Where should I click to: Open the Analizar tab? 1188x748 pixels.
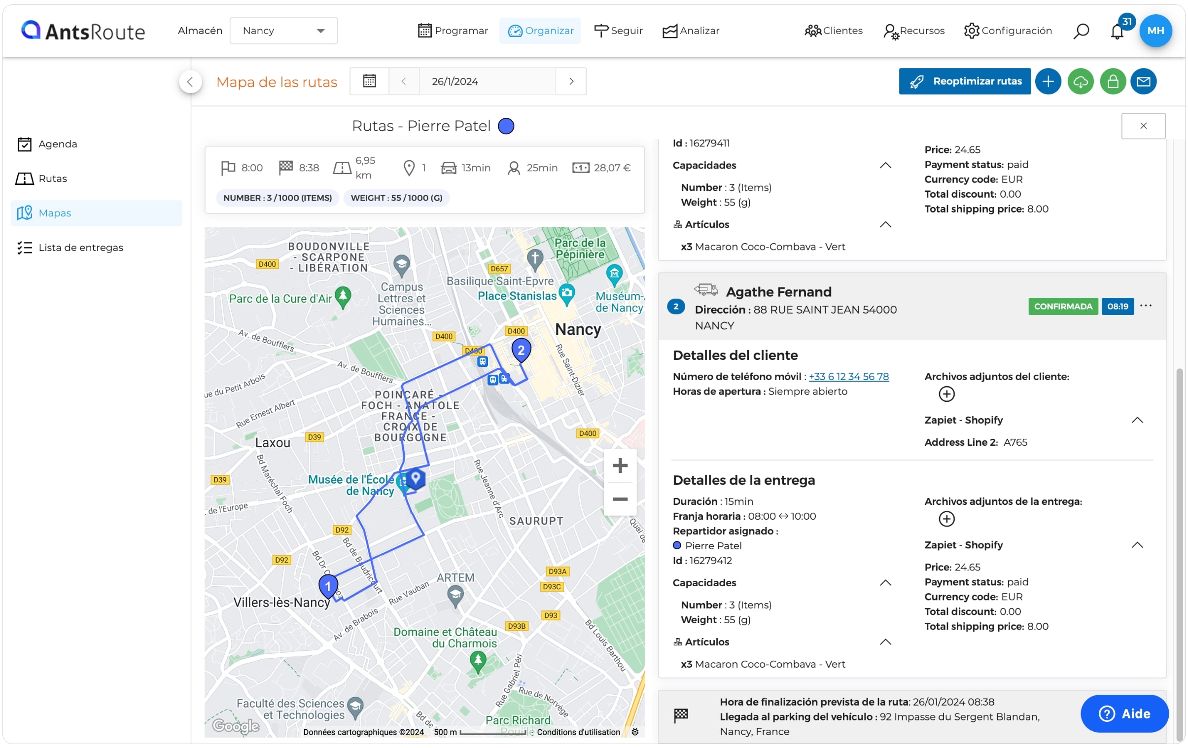690,31
